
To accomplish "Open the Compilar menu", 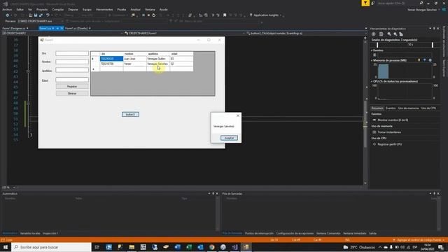I will click(58, 9).
